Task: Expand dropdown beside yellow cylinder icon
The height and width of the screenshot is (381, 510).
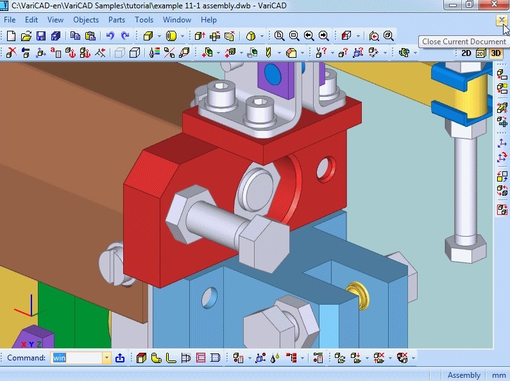Action: [182, 36]
